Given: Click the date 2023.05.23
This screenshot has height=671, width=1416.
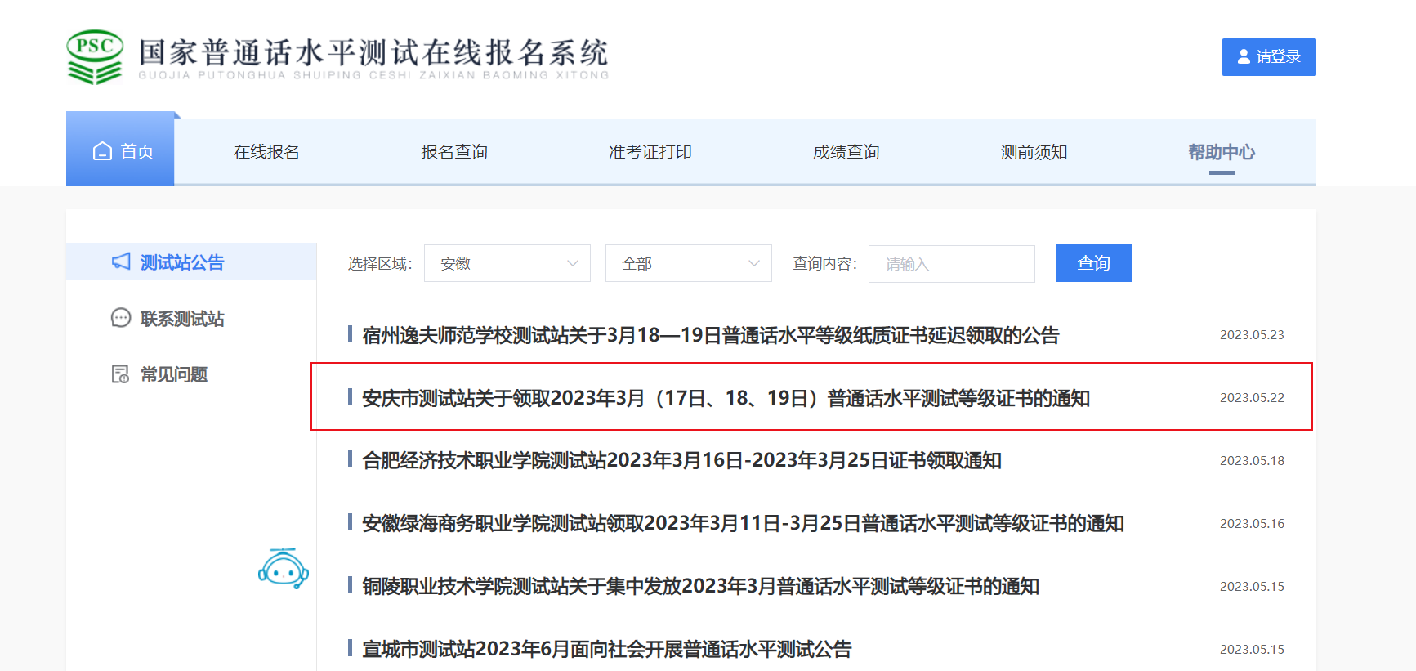Looking at the screenshot, I should coord(1252,335).
